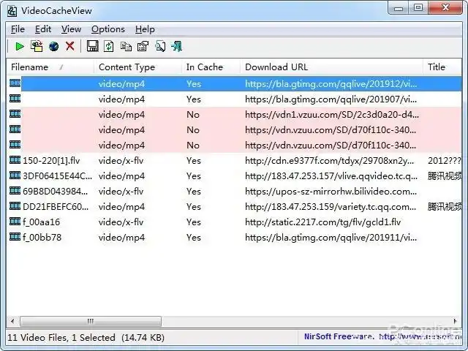
Task: Click the Copy Selected Files To toolbar icon
Action: click(37, 47)
